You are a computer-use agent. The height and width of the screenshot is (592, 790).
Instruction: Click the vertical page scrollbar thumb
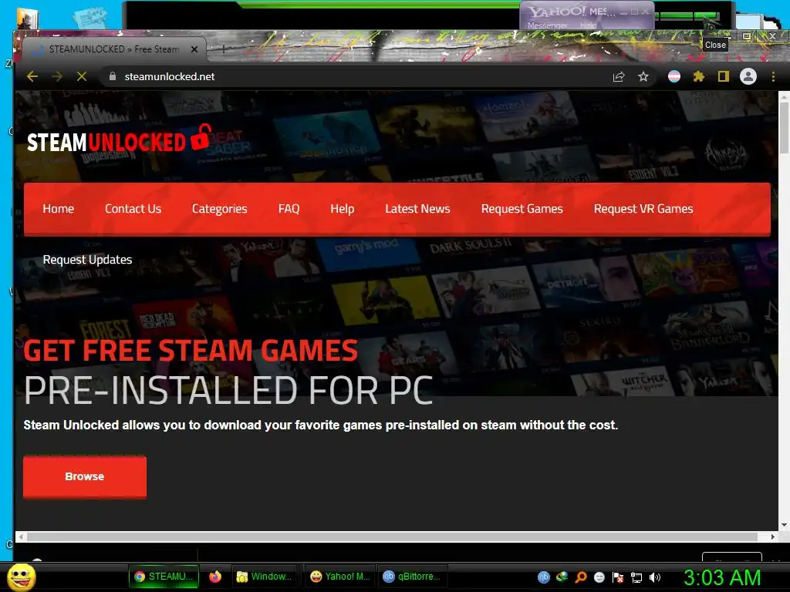click(784, 127)
